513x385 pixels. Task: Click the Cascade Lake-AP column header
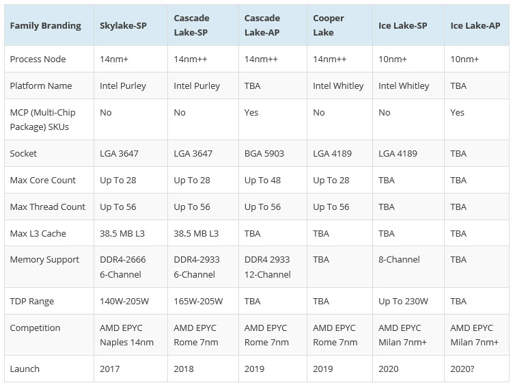coord(261,25)
